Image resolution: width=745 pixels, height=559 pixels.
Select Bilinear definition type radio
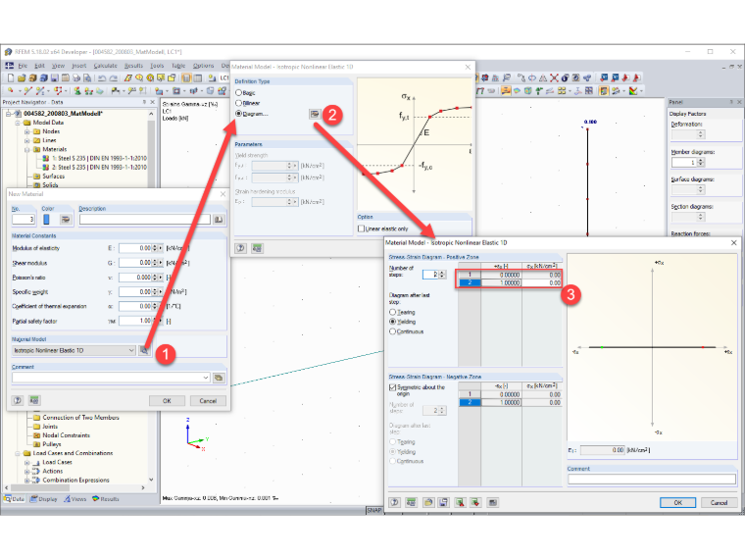point(239,103)
